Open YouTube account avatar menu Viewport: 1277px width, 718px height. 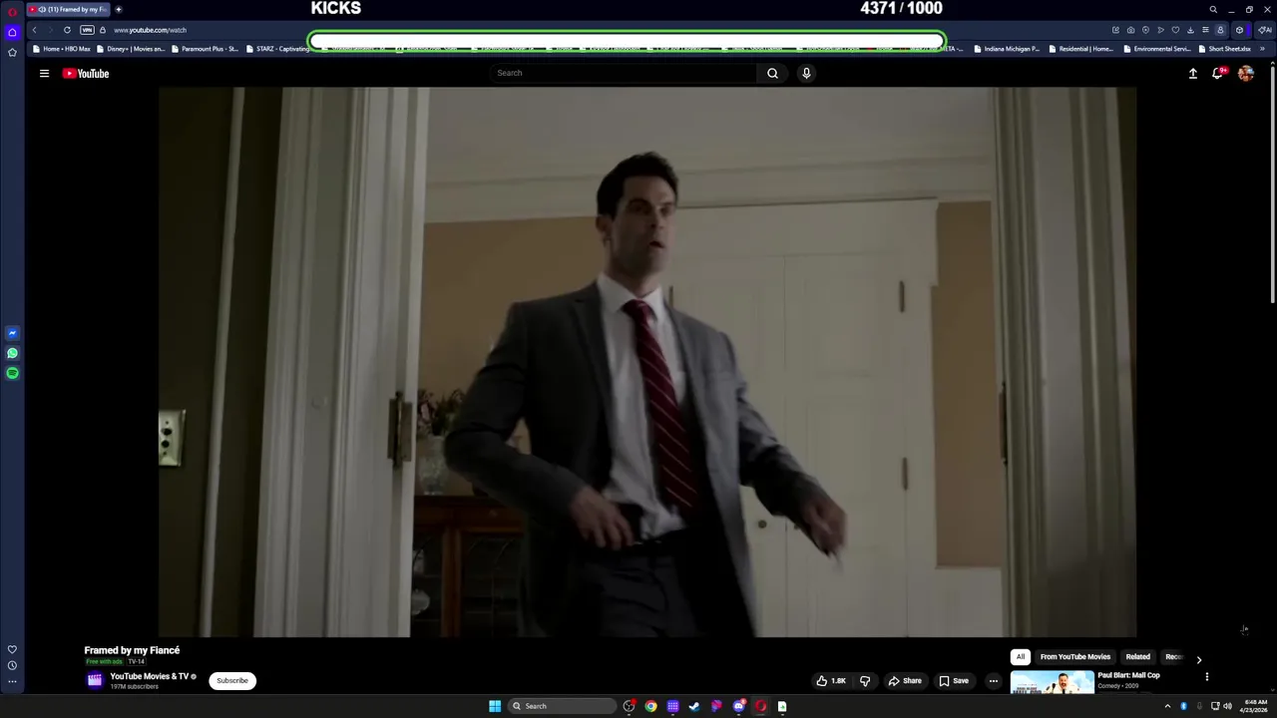coord(1245,73)
